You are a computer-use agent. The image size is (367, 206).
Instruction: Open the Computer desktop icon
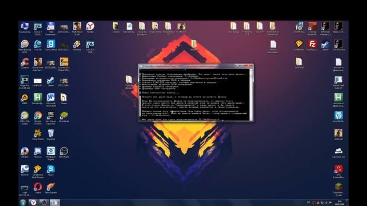25,28
